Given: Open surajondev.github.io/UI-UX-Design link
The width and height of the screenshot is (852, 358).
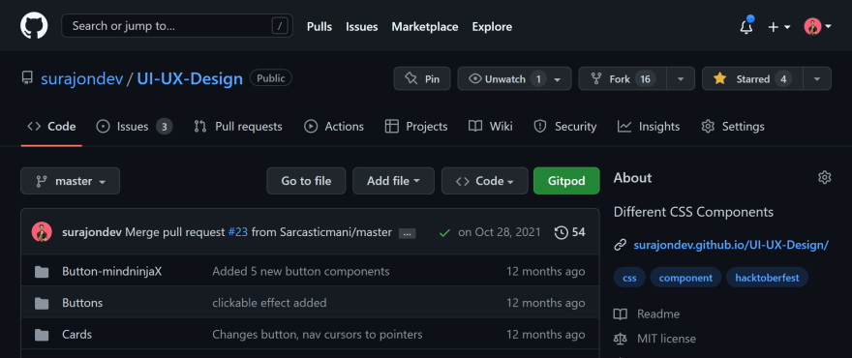Looking at the screenshot, I should (731, 245).
